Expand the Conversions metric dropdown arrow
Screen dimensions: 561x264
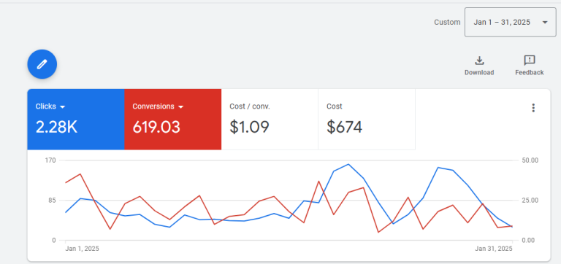180,106
